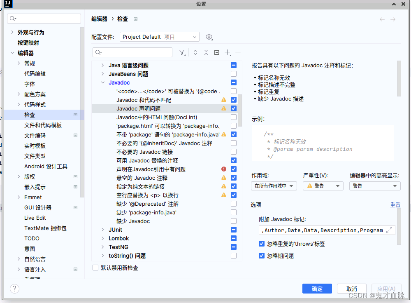The height and width of the screenshot is (303, 411).
Task: Click the add inspection plus icon
Action: pos(228,52)
